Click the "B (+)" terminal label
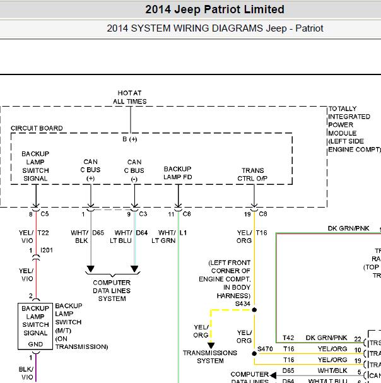This screenshot has height=383, width=381. pyautogui.click(x=130, y=139)
